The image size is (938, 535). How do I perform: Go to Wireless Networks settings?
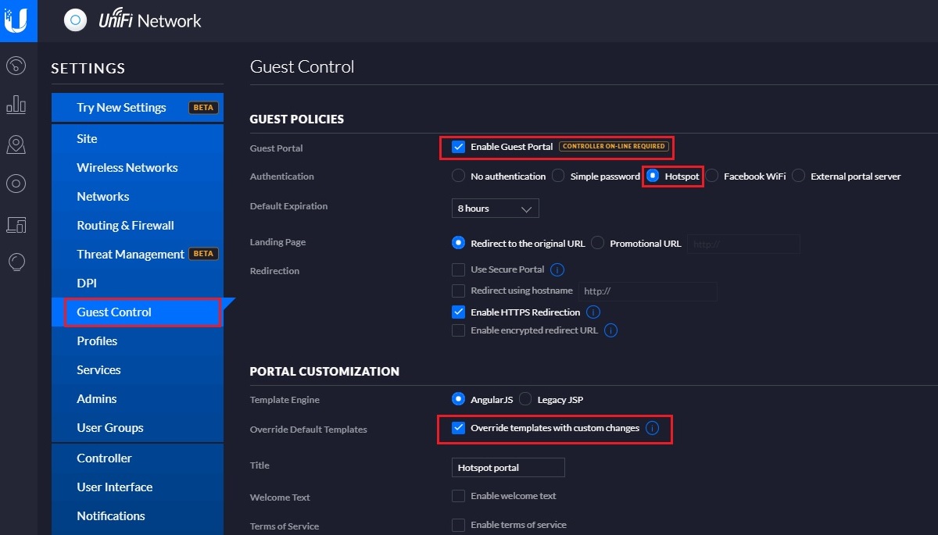click(127, 167)
